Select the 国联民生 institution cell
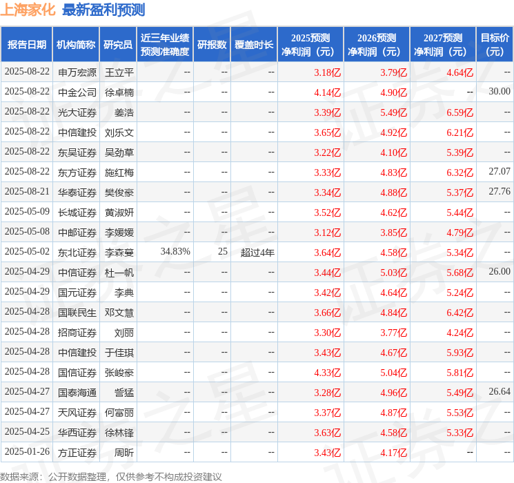The height and width of the screenshot is (483, 514). pyautogui.click(x=77, y=312)
